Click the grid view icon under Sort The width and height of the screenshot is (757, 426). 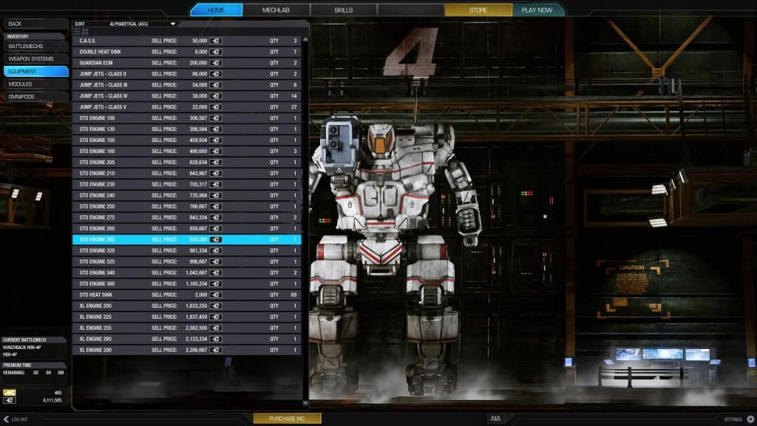85,32
